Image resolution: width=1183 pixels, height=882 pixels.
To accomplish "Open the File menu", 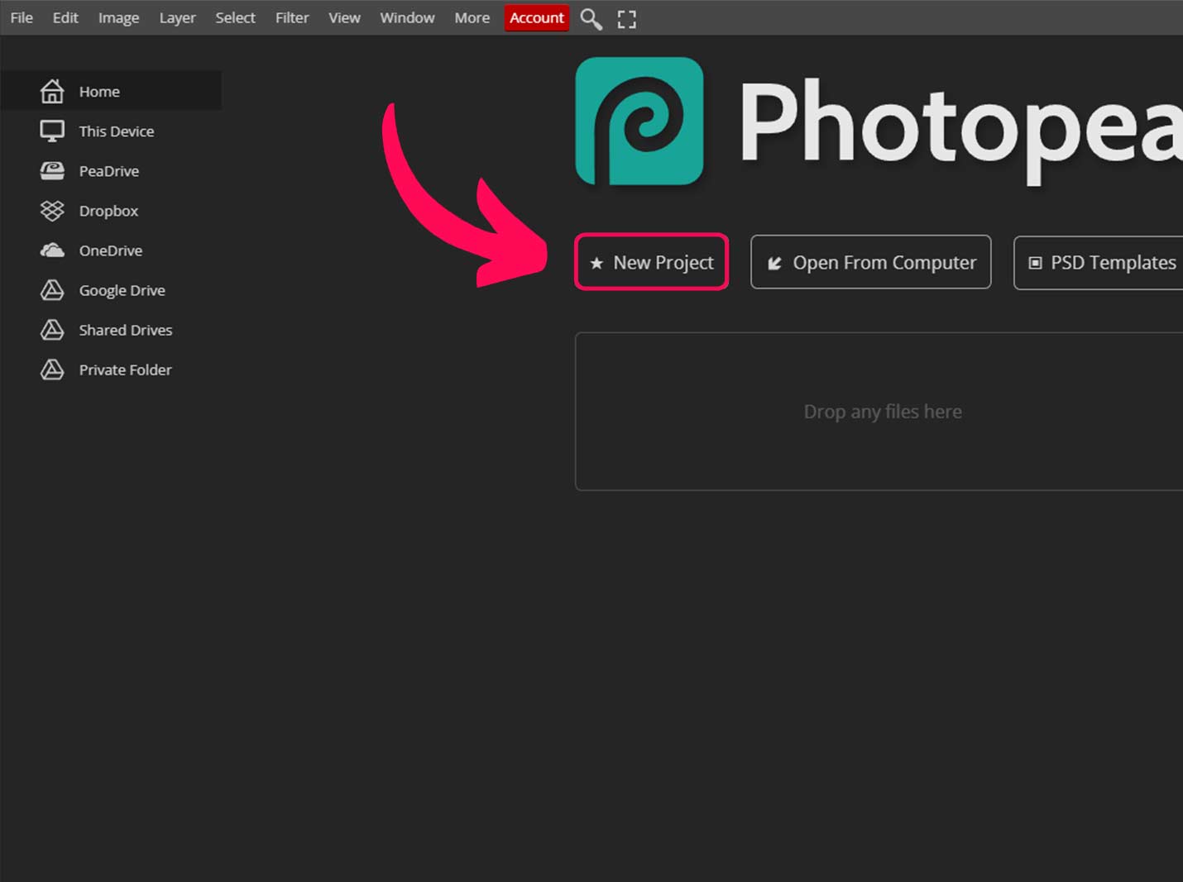I will (22, 17).
